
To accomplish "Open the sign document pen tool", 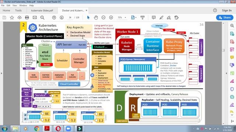I will (169, 18).
